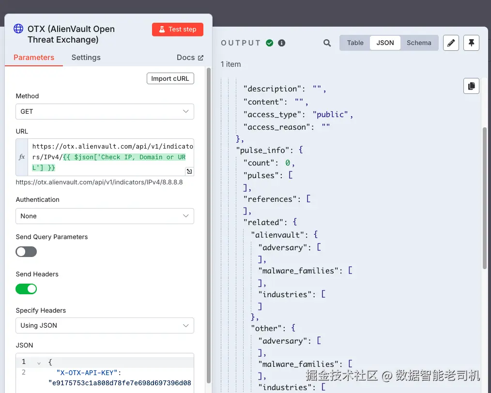This screenshot has height=393, width=491.
Task: Open the Docs link
Action: click(x=190, y=58)
